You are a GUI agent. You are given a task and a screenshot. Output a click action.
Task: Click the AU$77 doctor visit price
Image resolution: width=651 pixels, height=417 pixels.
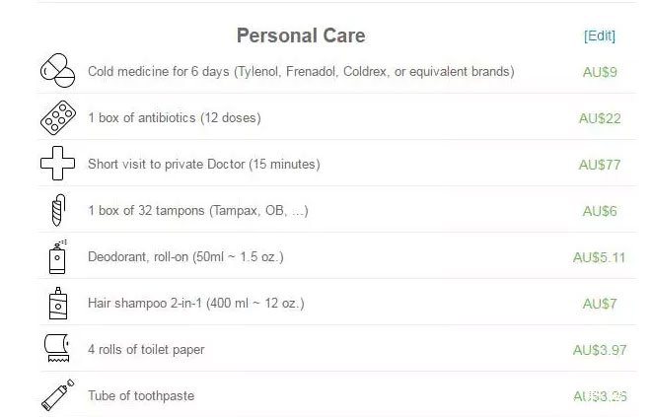tap(600, 165)
